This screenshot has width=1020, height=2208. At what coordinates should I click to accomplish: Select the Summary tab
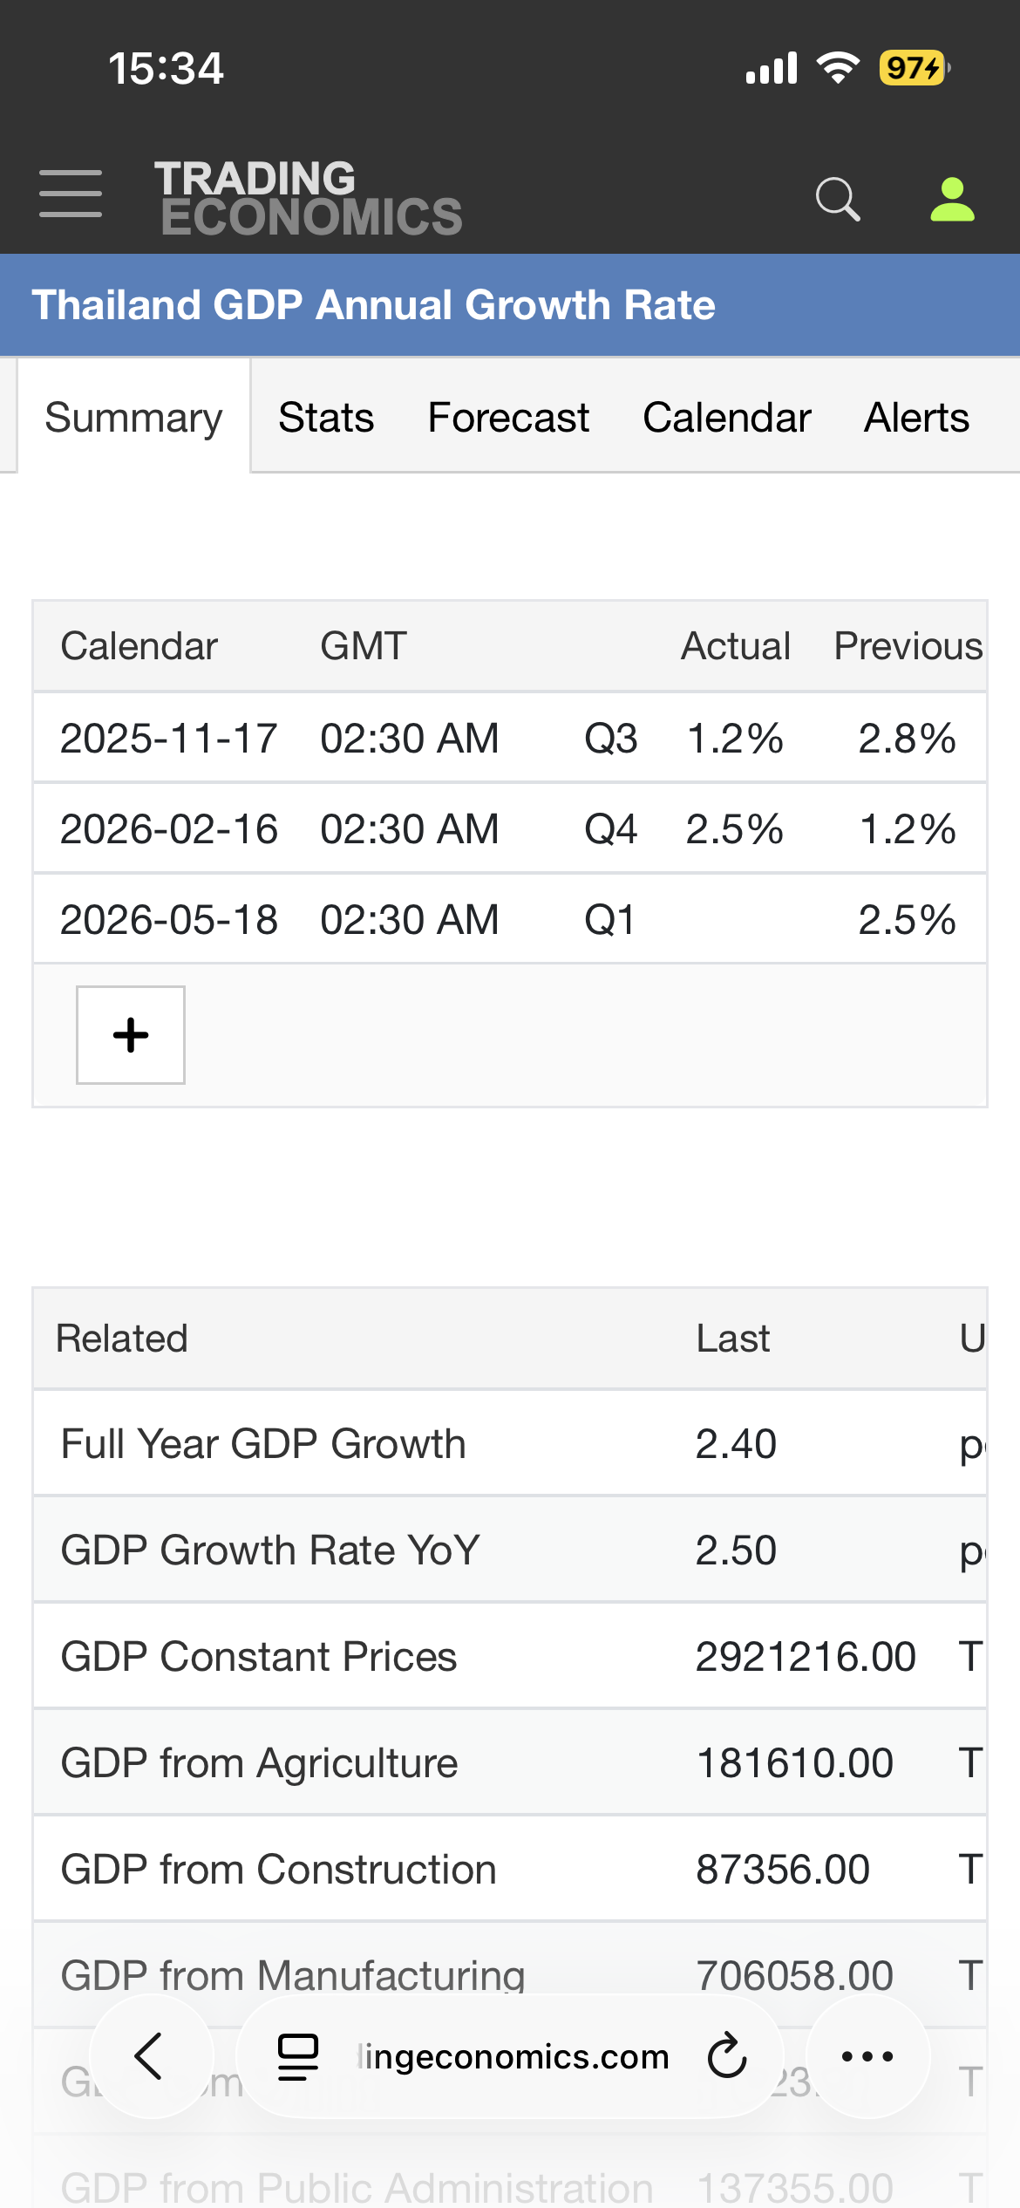pyautogui.click(x=134, y=418)
